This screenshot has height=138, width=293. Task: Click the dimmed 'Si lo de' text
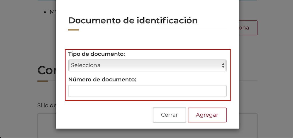click(x=46, y=106)
